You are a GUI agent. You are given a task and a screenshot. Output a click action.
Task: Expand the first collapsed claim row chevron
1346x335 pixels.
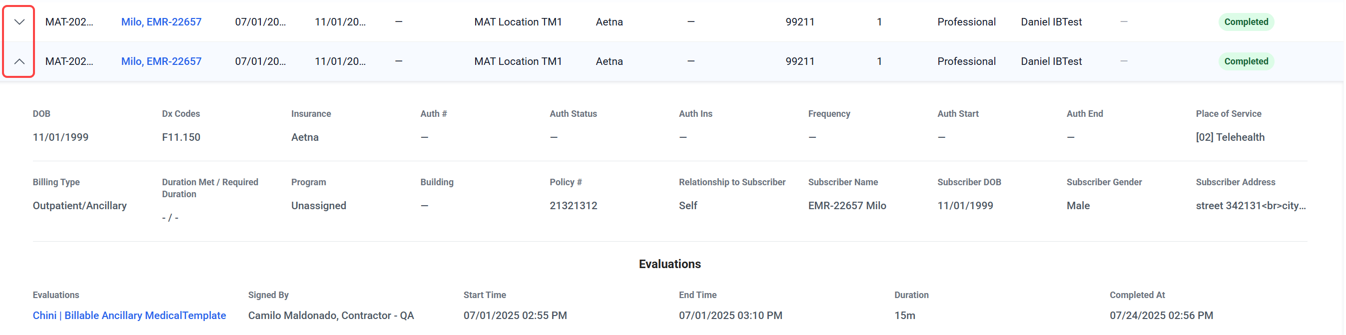(x=19, y=22)
